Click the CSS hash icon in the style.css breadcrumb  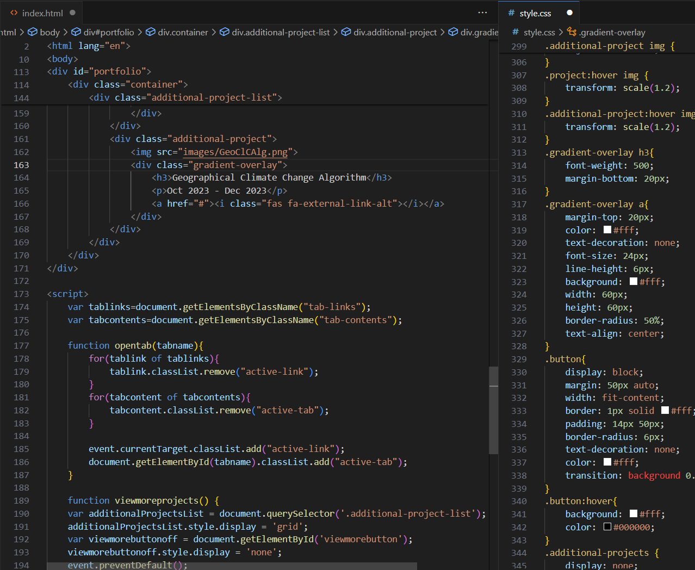coord(515,32)
